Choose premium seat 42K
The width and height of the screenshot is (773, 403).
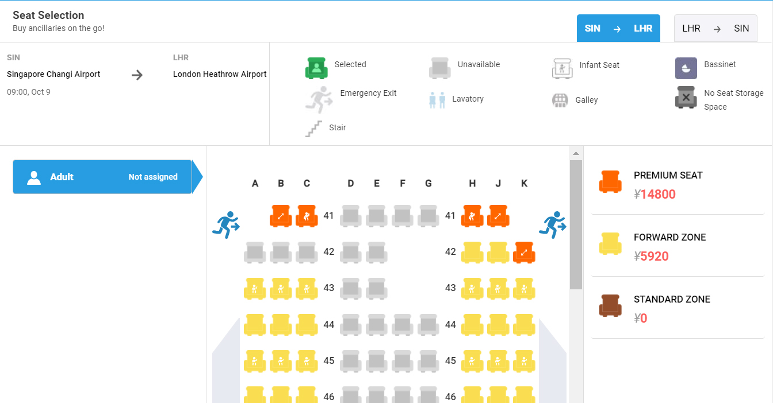coord(524,253)
